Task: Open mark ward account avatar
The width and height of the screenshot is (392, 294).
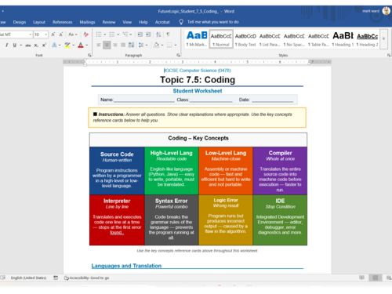Action: tap(387, 11)
